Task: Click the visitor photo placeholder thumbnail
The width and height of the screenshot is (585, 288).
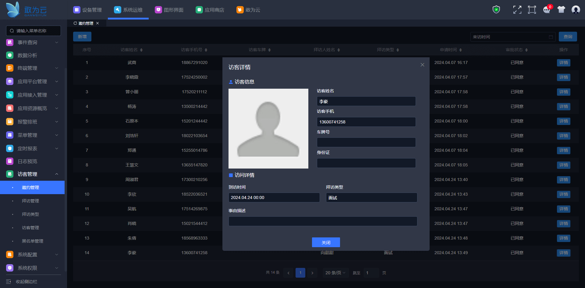Action: point(268,129)
